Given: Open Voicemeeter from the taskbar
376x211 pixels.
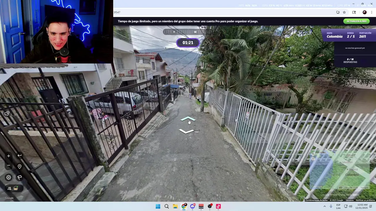Looking at the screenshot, I should (201, 206).
